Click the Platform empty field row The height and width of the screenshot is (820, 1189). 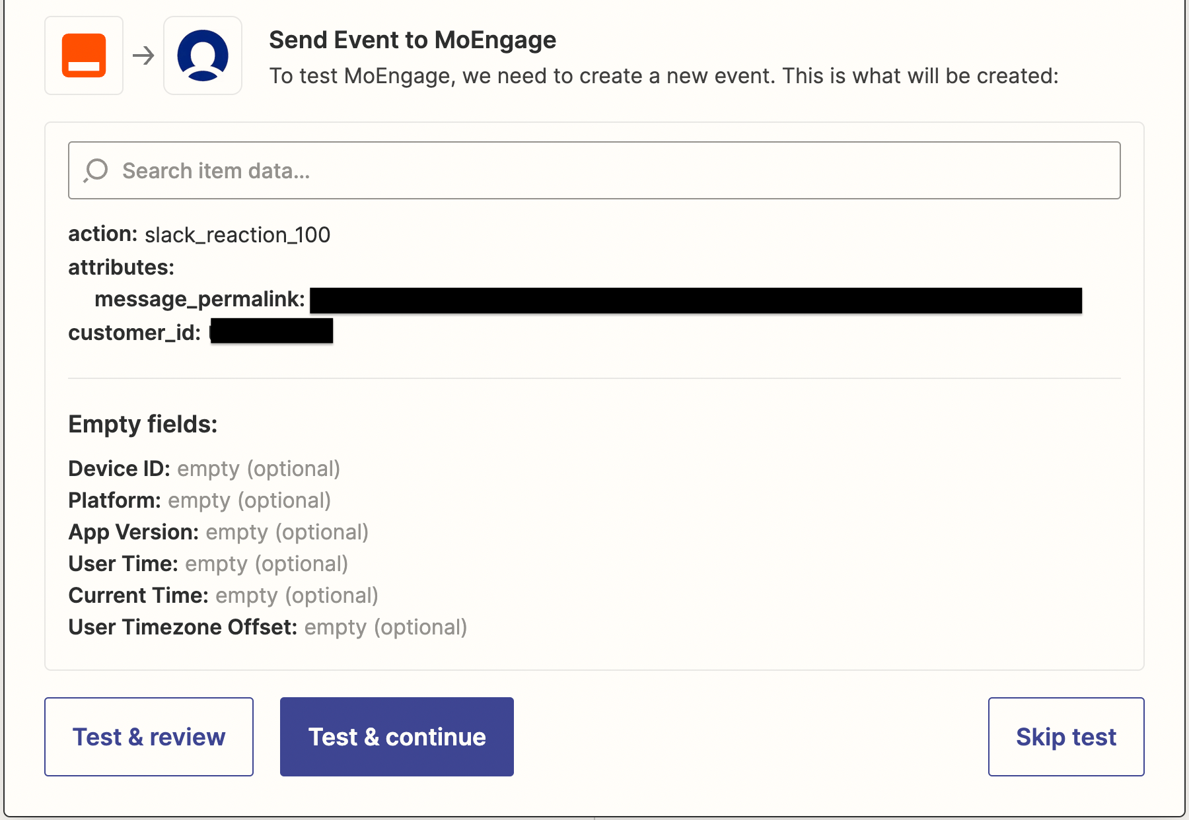click(x=199, y=500)
